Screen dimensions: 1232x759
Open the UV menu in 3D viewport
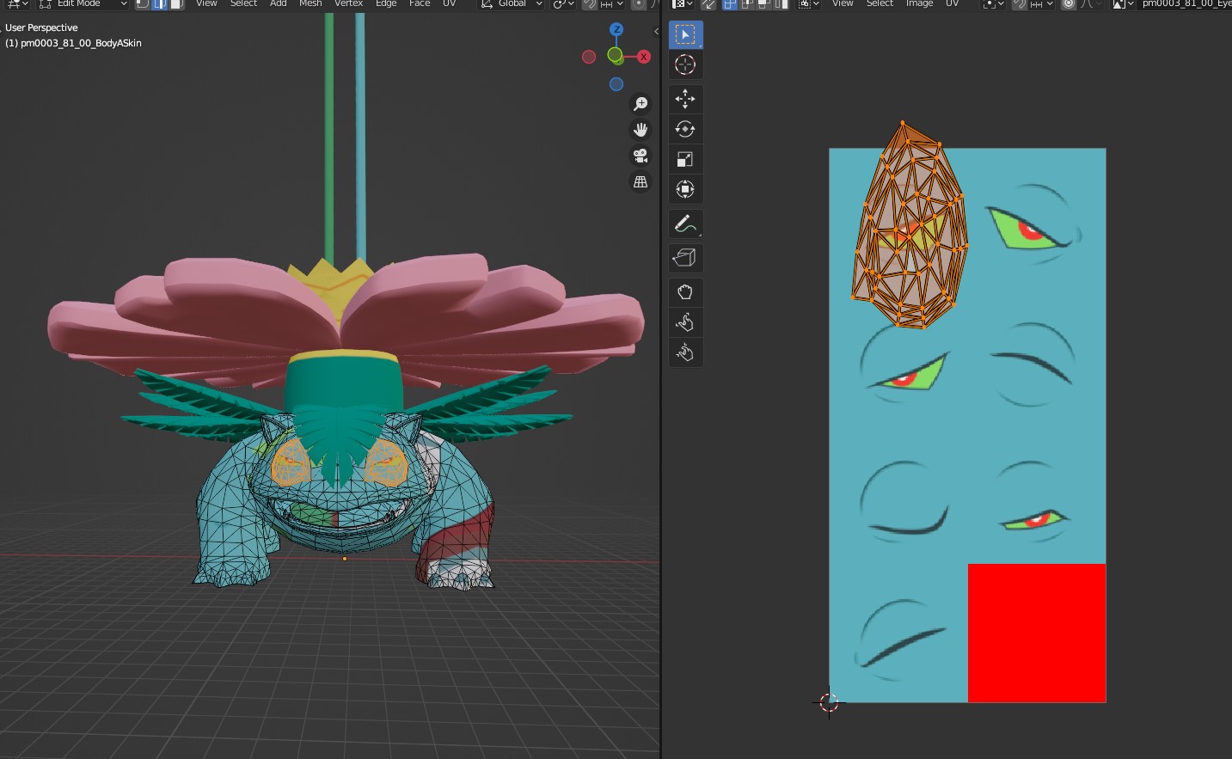click(449, 3)
